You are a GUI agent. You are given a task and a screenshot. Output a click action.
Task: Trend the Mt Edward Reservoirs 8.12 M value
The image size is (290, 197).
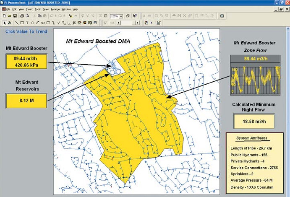(x=26, y=101)
